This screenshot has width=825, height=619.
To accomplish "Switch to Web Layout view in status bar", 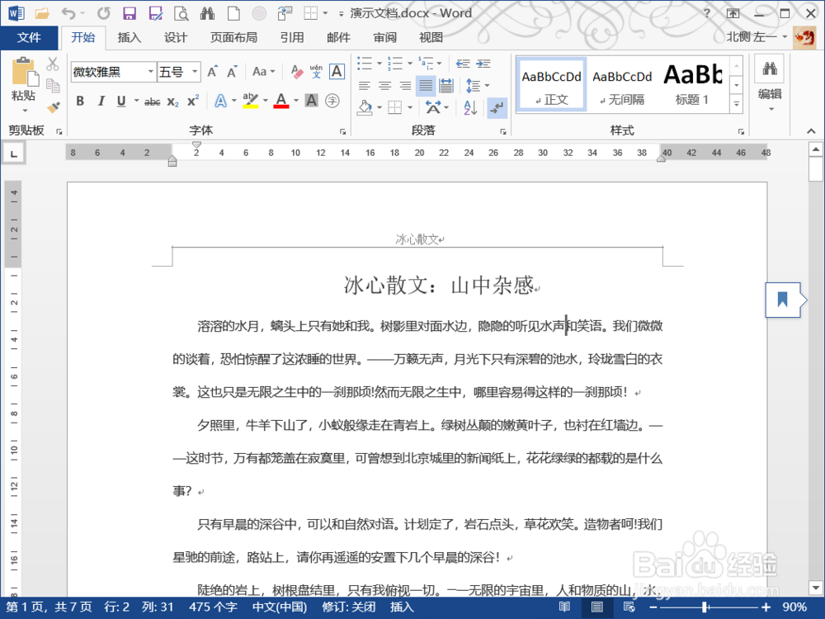I will (629, 607).
